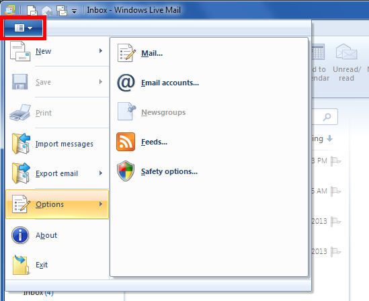This screenshot has height=301, width=369.
Task: Toggle the sort direction arrow in message list
Action: [x=330, y=138]
